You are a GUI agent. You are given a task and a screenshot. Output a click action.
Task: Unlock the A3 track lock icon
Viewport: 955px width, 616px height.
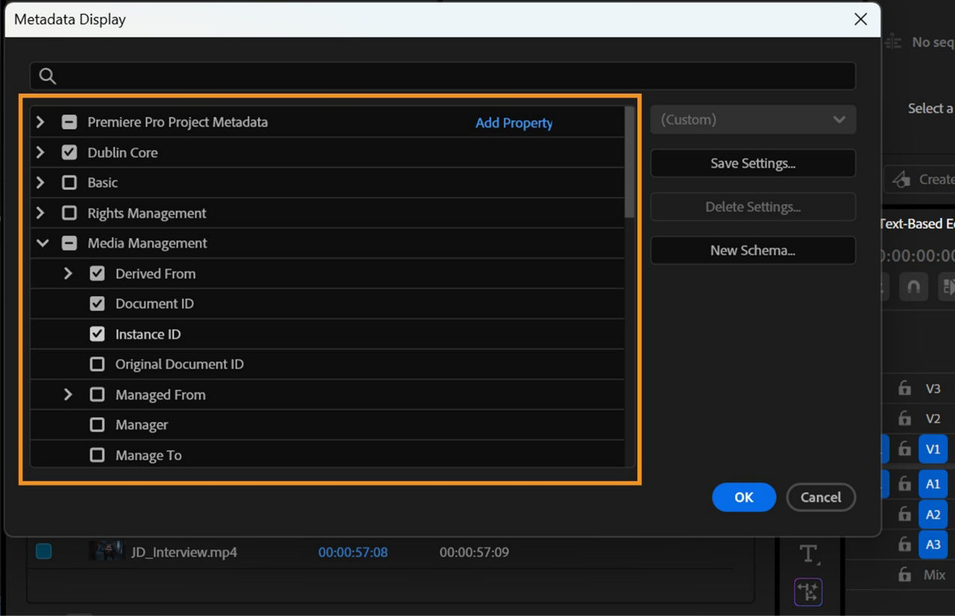tap(905, 544)
